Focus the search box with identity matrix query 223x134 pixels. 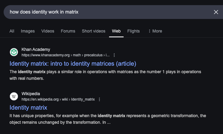106,12
